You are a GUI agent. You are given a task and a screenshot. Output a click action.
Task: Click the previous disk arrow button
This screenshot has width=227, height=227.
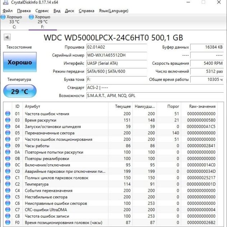(x=7, y=37)
